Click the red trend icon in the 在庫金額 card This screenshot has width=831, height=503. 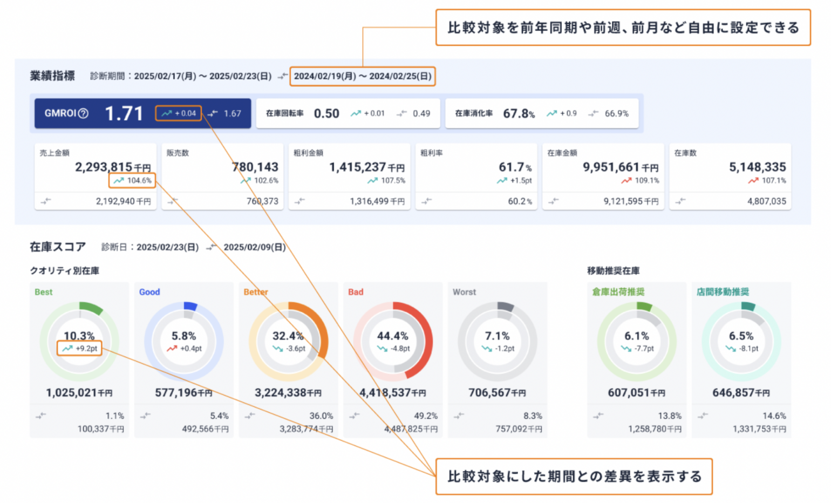tap(626, 181)
